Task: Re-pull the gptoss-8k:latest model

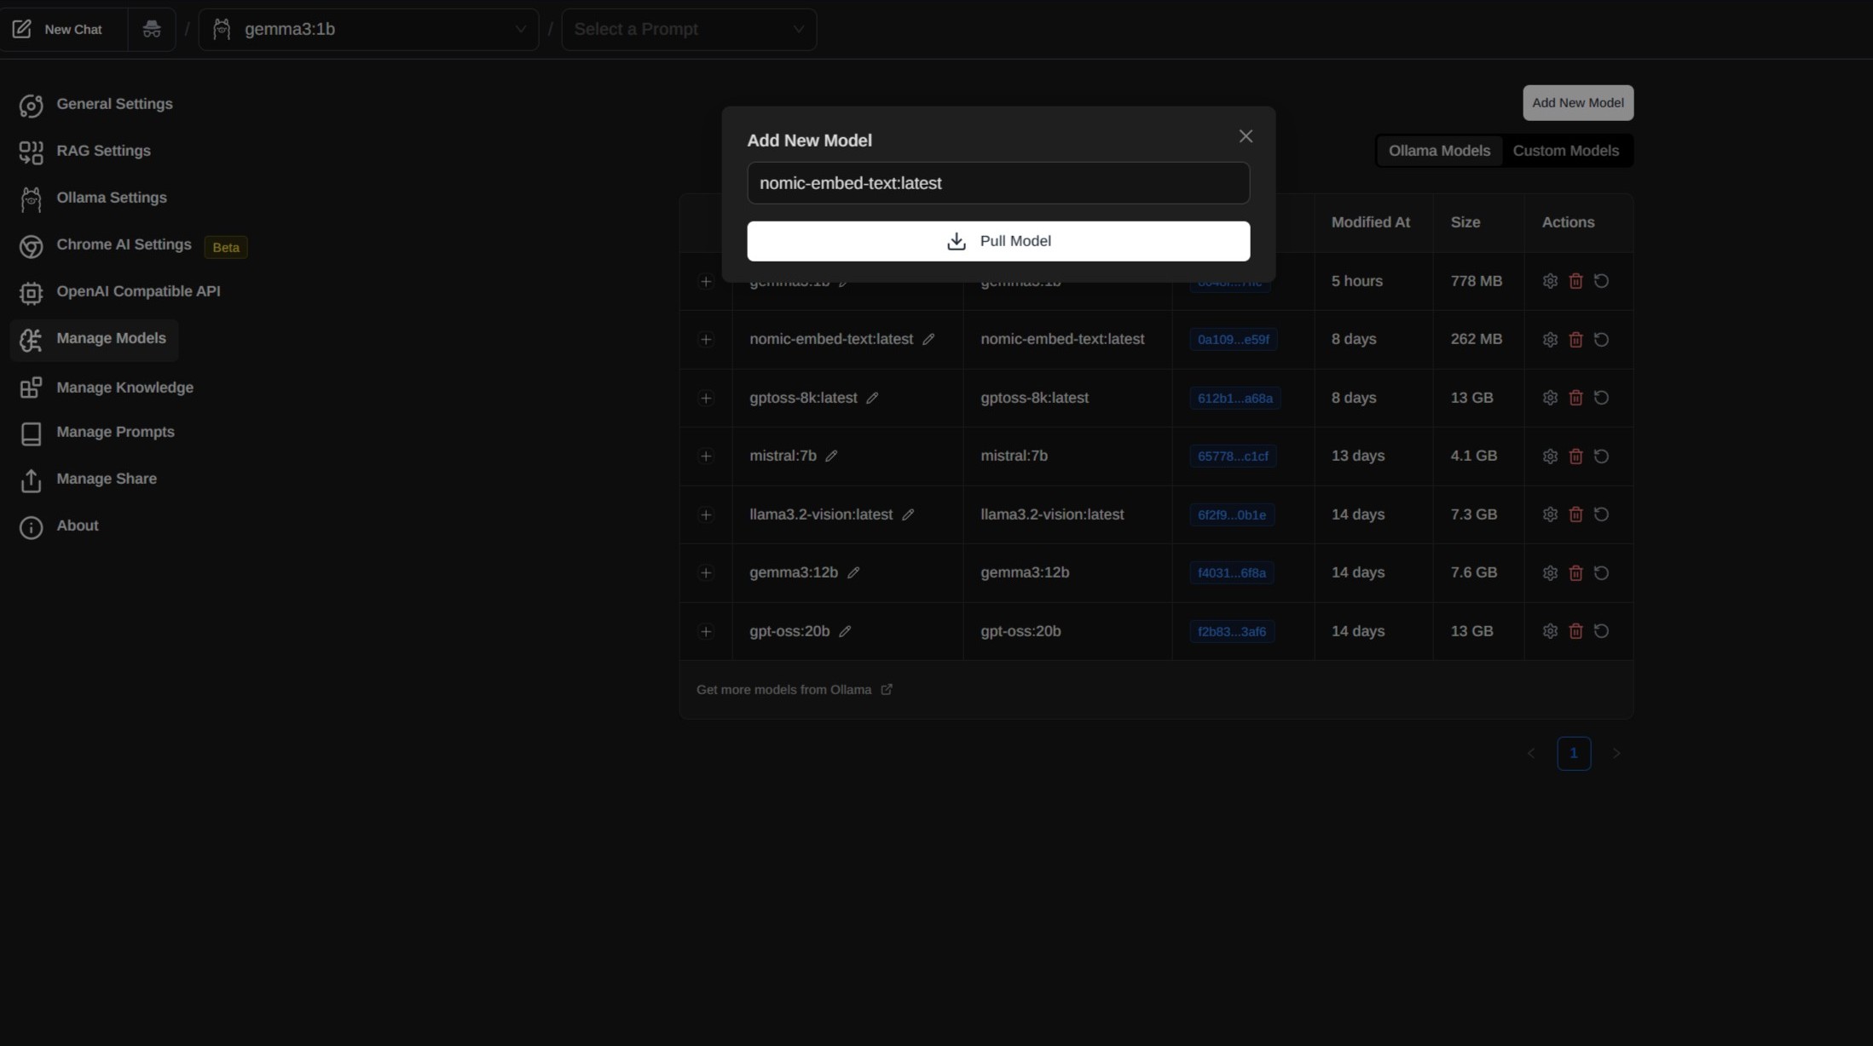Action: point(1601,398)
